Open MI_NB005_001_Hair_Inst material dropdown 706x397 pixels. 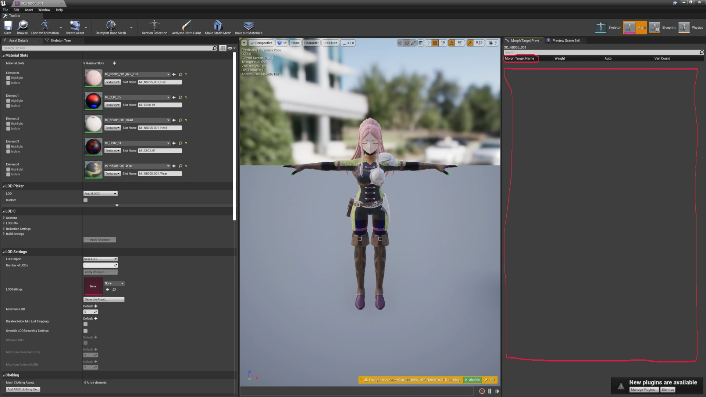(137, 75)
